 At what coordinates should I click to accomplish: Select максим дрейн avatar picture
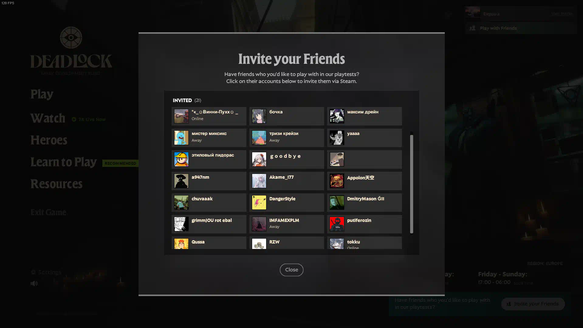[337, 116]
